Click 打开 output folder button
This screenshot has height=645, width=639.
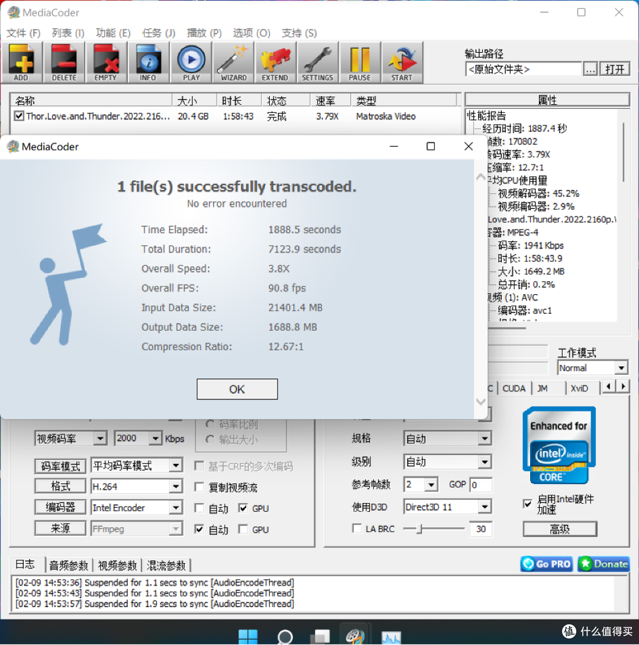(x=614, y=69)
